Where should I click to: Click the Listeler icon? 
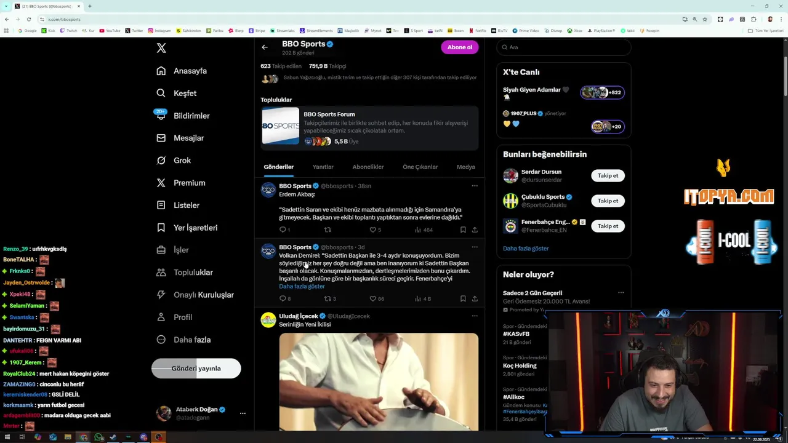pyautogui.click(x=161, y=205)
